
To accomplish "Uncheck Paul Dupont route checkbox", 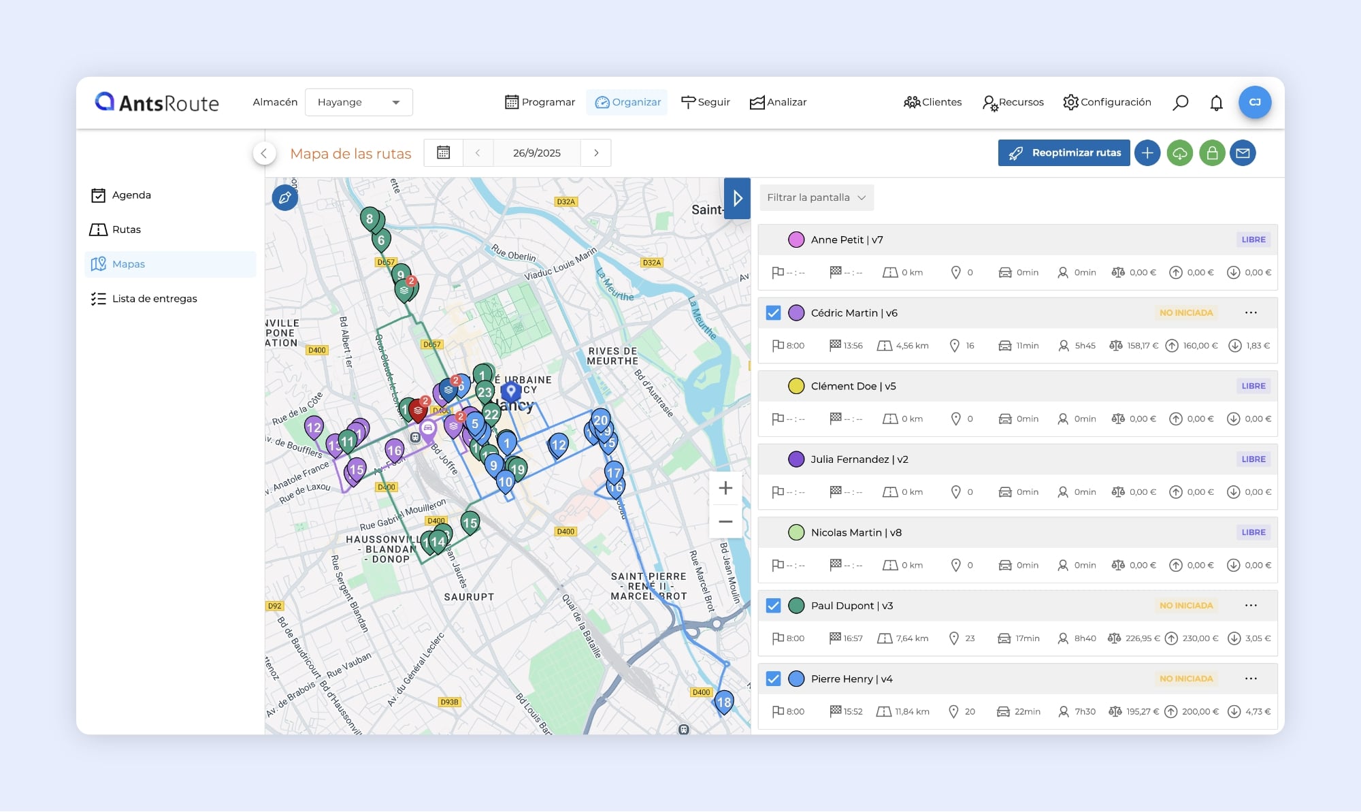I will coord(773,606).
